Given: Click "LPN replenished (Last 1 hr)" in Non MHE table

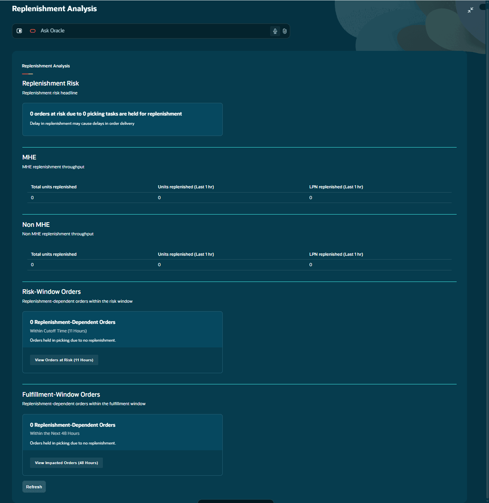Looking at the screenshot, I should coord(336,254).
